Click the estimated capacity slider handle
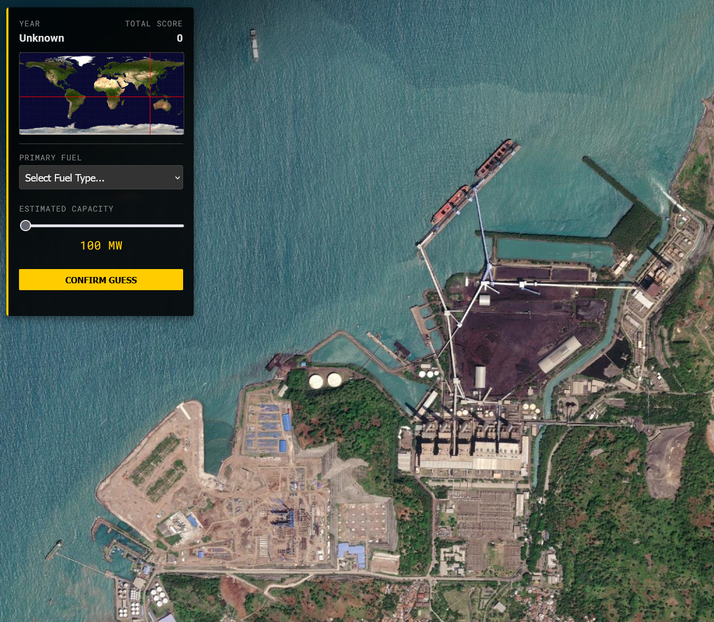This screenshot has height=622, width=714. point(25,226)
